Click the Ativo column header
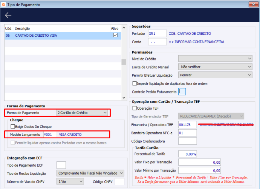The width and height of the screenshot is (260, 189). click(115, 28)
